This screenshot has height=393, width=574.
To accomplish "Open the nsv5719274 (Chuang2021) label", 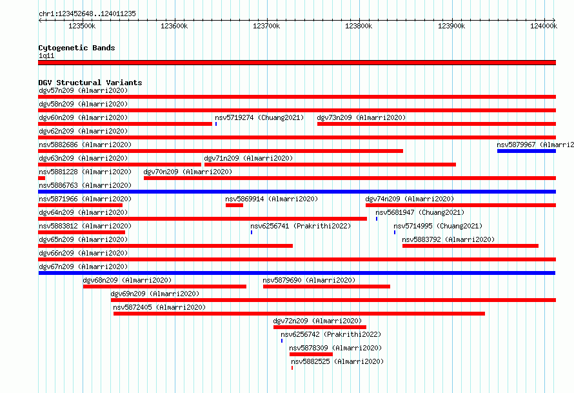I will (x=259, y=117).
